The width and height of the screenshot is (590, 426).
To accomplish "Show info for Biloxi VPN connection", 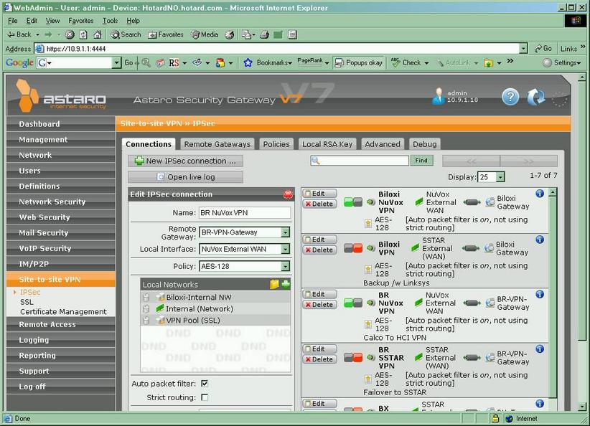I will 540,240.
